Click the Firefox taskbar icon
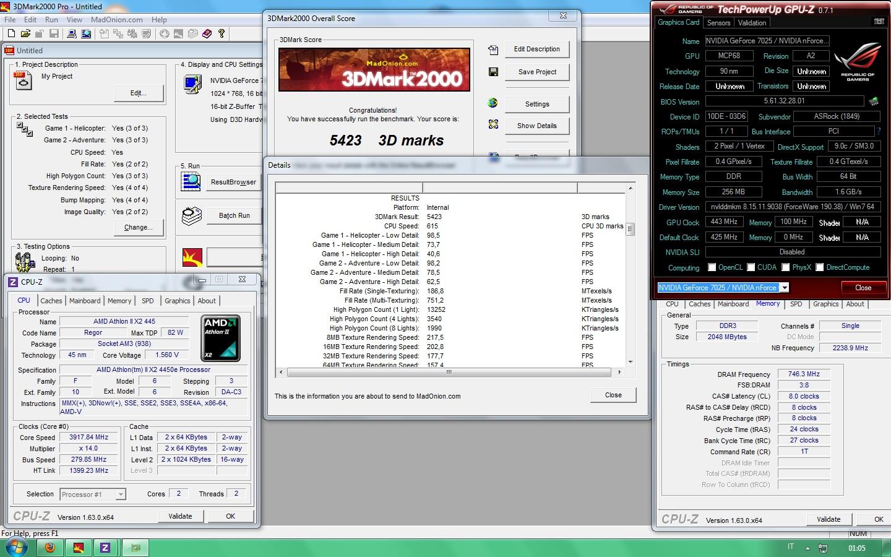Viewport: 891px width, 557px height. pyautogui.click(x=50, y=548)
